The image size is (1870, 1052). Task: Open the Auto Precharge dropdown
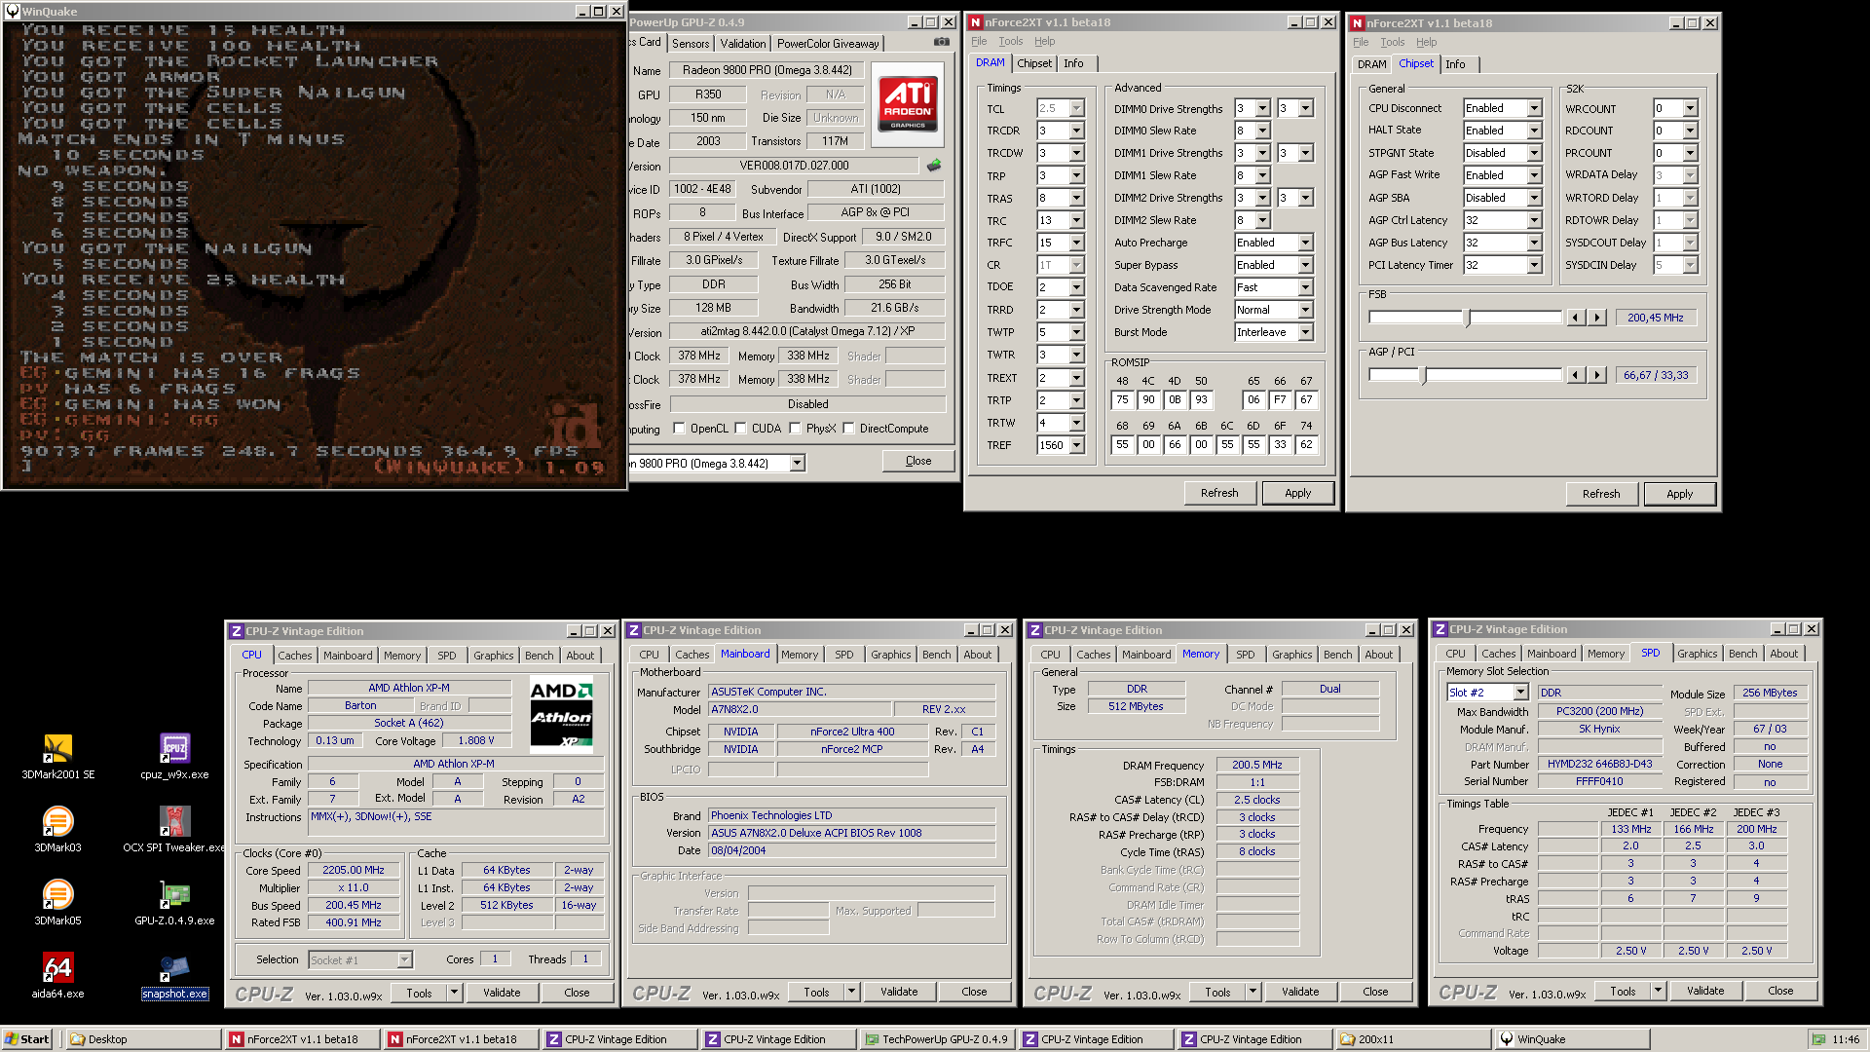pyautogui.click(x=1305, y=243)
